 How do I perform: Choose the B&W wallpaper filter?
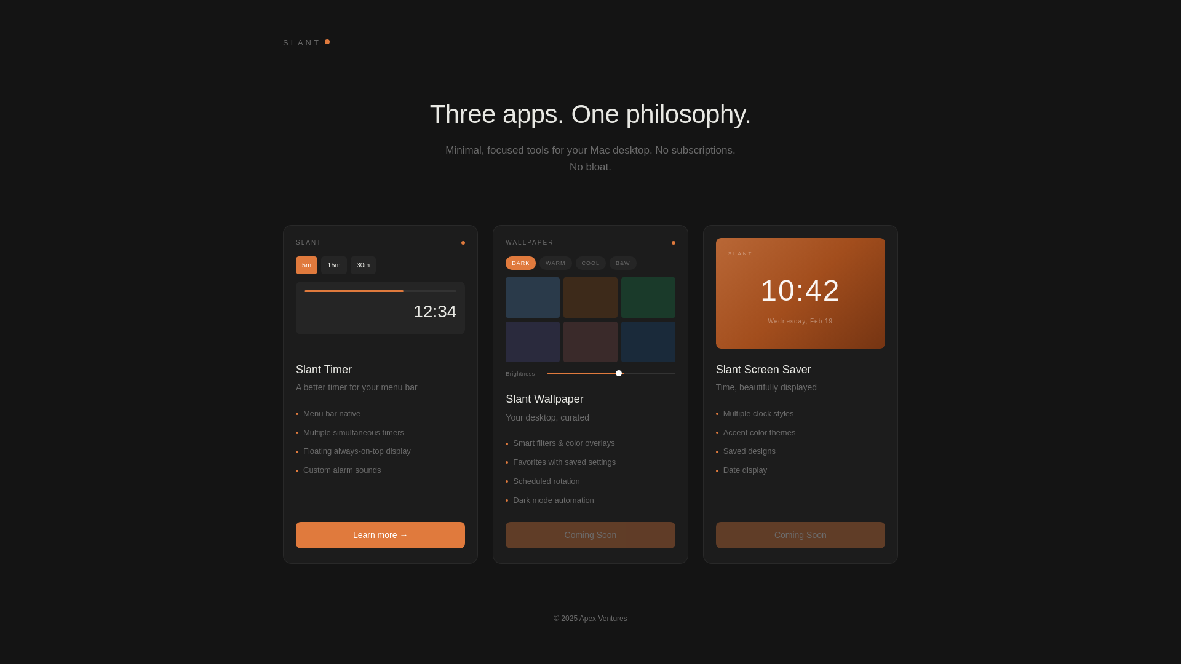click(622, 263)
